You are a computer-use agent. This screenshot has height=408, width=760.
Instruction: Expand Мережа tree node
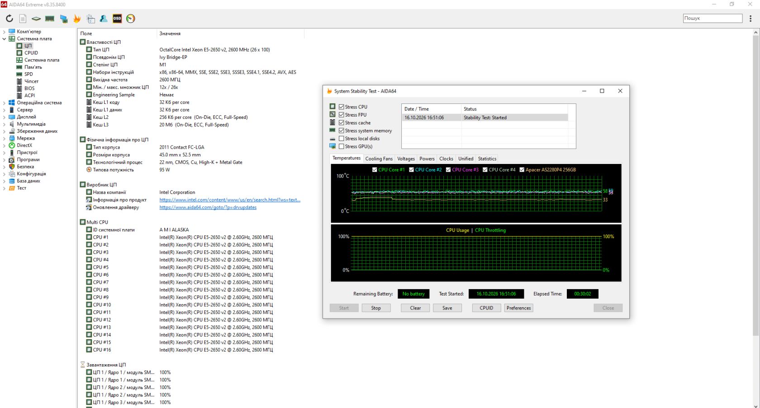(x=4, y=138)
